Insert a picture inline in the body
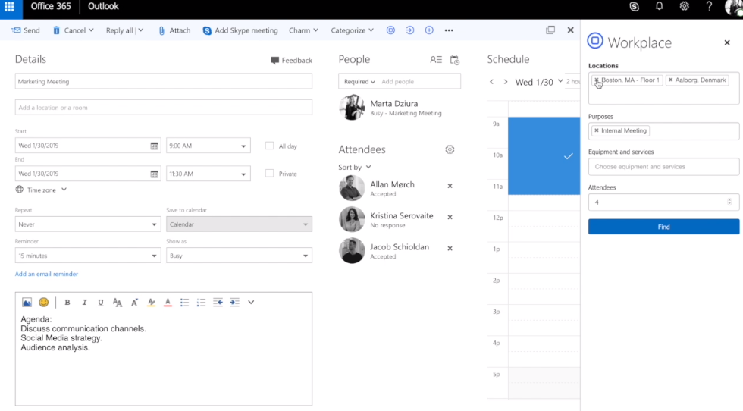Screen dimensions: 743x411 27,303
